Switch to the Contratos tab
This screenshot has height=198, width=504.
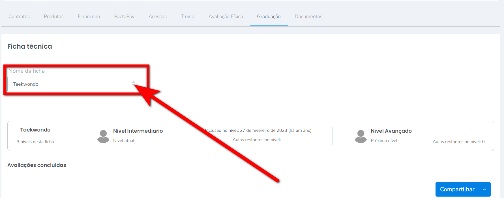coord(19,16)
